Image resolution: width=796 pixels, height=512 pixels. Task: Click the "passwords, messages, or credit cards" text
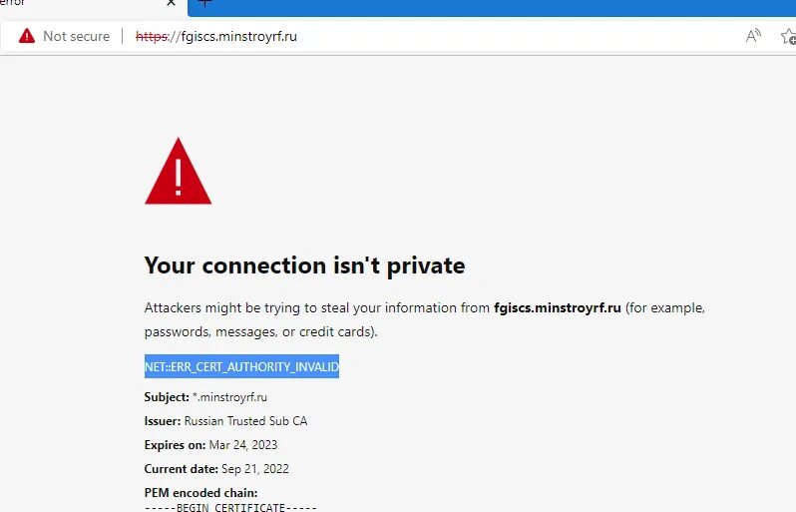point(261,331)
